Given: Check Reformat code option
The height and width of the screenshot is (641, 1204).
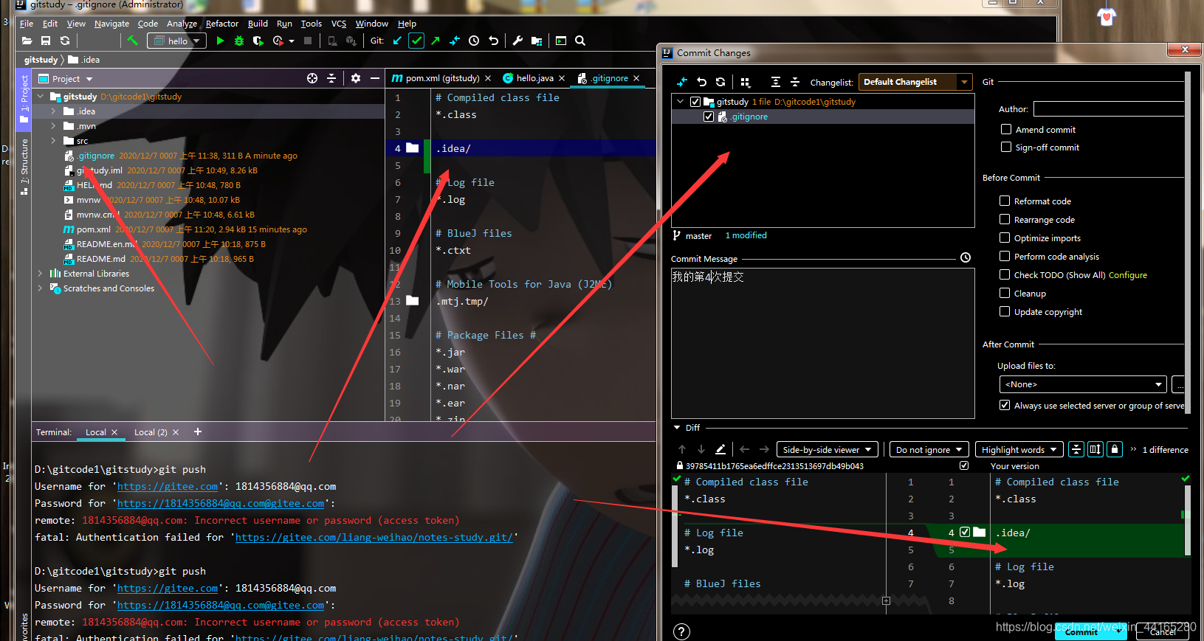Looking at the screenshot, I should pos(1005,201).
